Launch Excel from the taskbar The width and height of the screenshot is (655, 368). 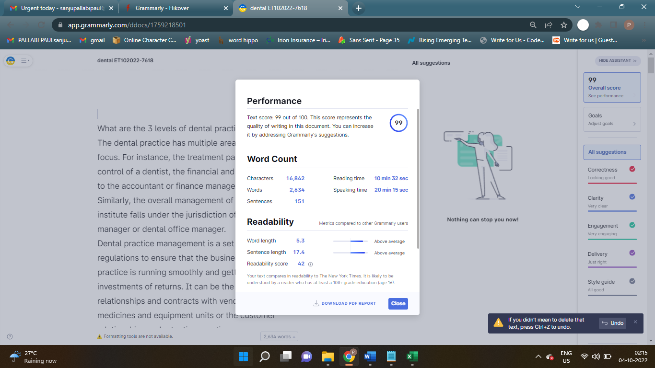pos(412,356)
